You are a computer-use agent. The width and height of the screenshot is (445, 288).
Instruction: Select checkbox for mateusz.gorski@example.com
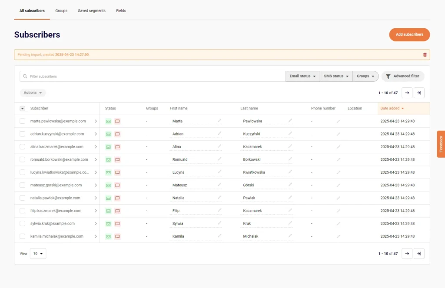pos(23,185)
